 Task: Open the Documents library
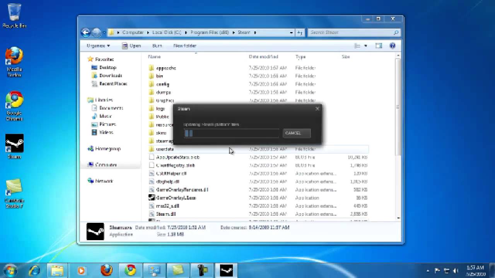[x=111, y=108]
